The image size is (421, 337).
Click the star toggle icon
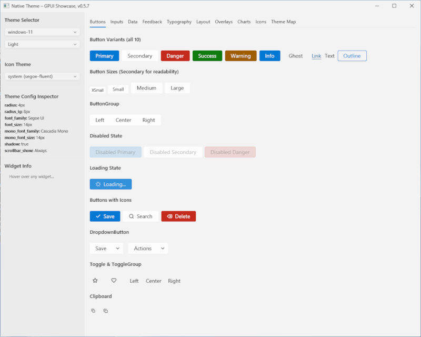coord(95,281)
